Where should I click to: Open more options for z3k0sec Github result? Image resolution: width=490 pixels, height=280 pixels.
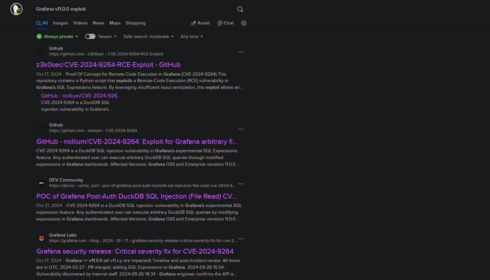pos(241,52)
